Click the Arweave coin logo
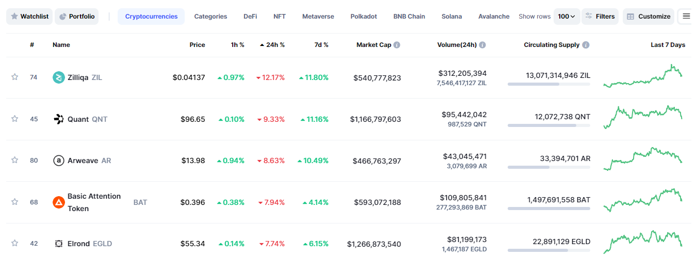Viewport: 696px width, 256px height. coord(59,161)
